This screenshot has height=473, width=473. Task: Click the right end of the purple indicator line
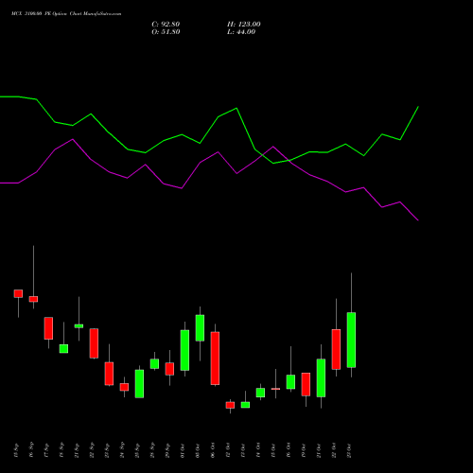point(418,219)
